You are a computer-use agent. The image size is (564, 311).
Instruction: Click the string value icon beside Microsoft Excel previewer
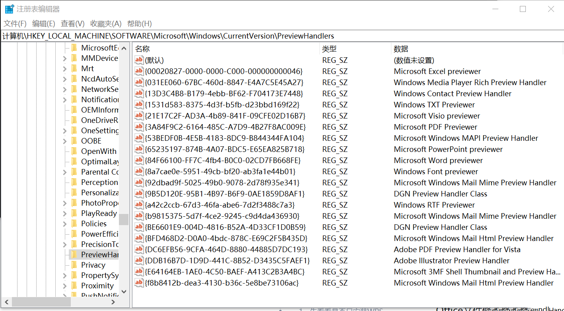tap(139, 71)
